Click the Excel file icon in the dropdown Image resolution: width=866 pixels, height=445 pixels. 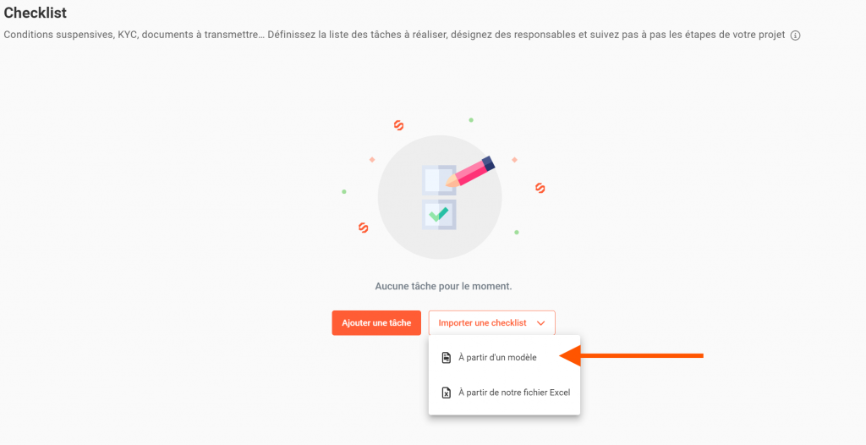[x=447, y=393]
